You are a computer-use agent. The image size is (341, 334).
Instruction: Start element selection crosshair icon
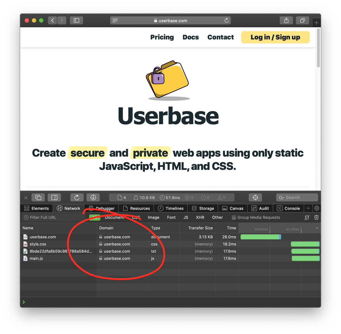pos(255,198)
